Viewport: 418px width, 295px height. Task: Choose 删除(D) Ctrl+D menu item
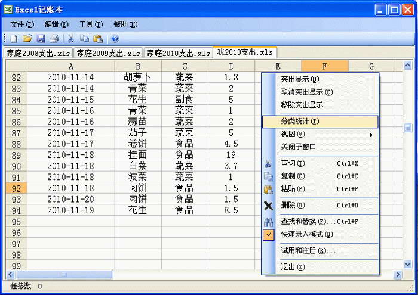[320, 206]
